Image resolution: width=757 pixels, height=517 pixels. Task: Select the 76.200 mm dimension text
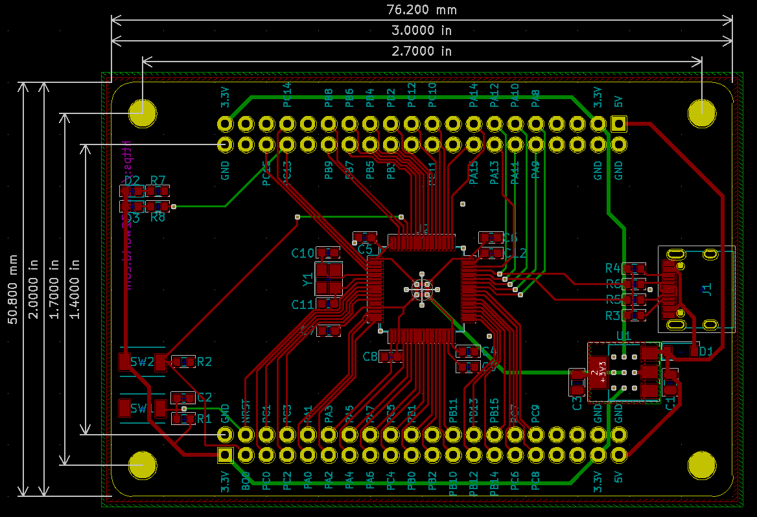421,10
